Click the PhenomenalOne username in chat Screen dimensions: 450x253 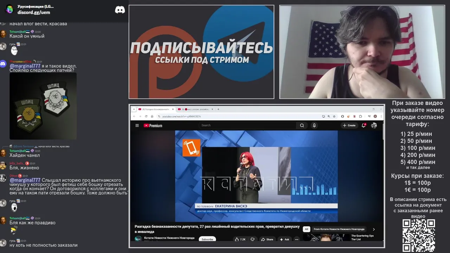tap(20, 61)
